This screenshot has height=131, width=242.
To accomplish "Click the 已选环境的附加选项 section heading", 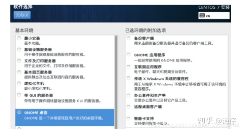I will point(146,30).
